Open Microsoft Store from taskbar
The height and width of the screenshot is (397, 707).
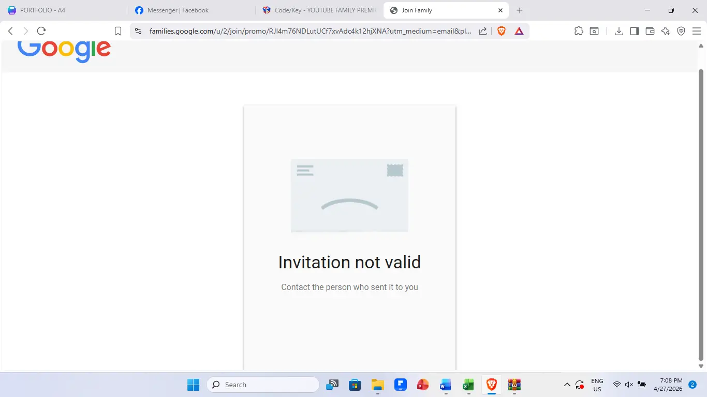click(x=355, y=385)
